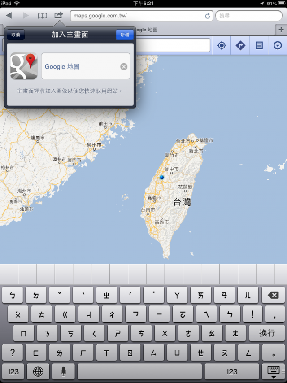This screenshot has height=383, width=287.
Task: Open directions arrow icon
Action: 240,45
